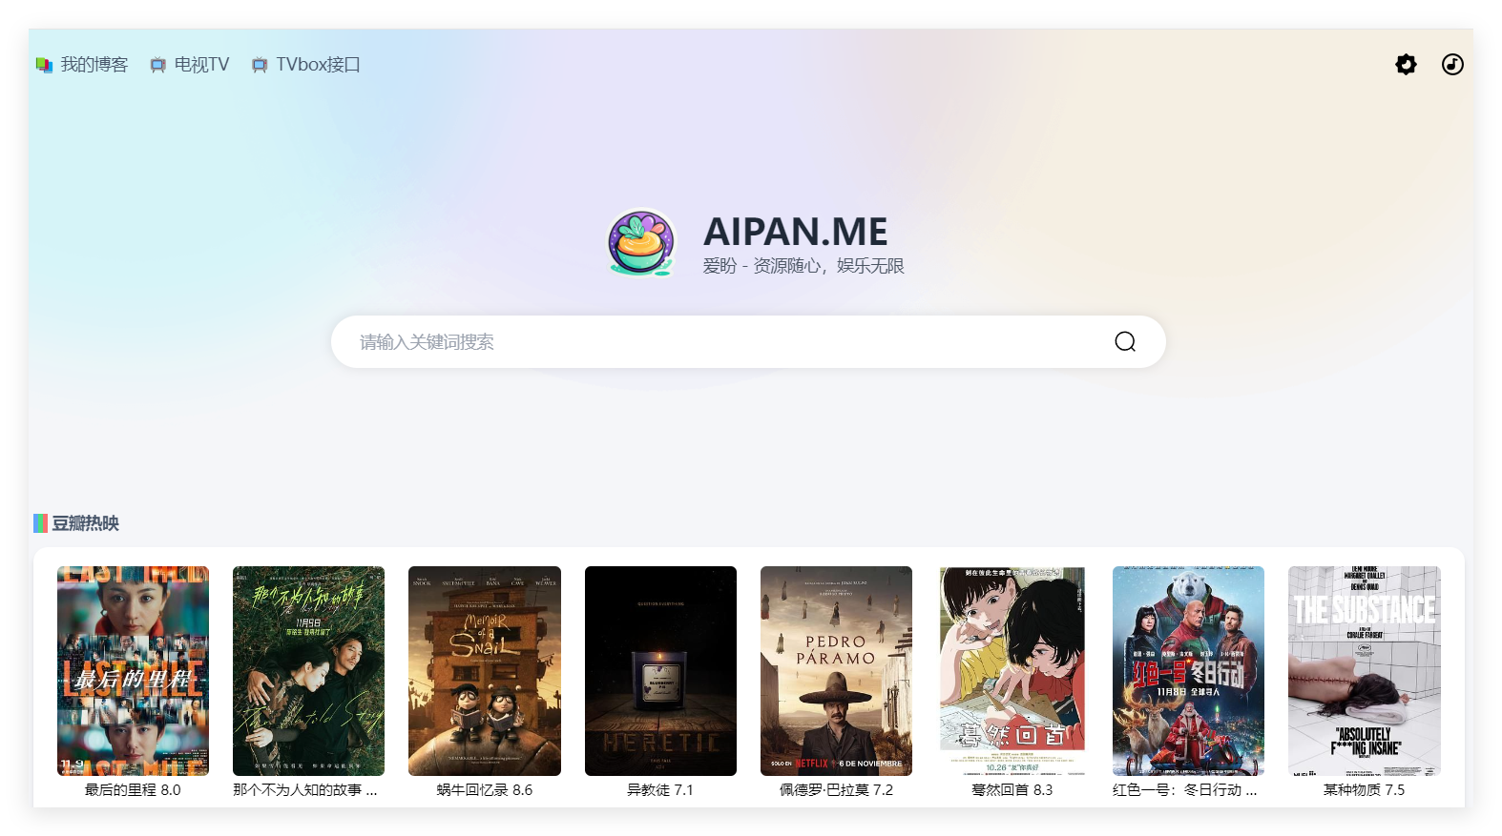
Task: Open the 蓦然回首 movie poster
Action: pos(1012,671)
